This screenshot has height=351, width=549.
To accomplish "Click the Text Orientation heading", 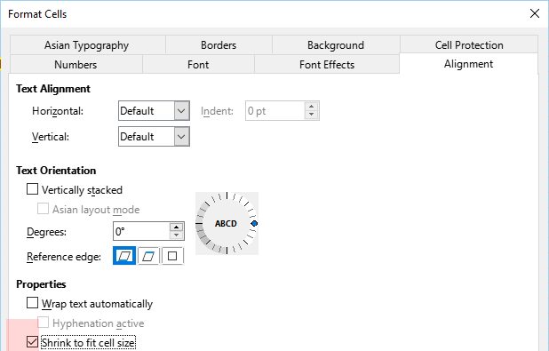I will coord(56,171).
